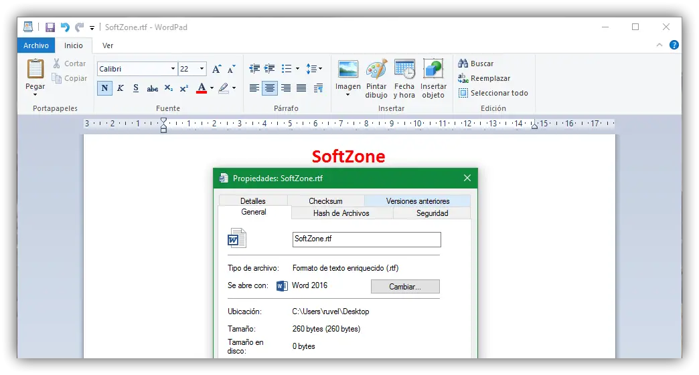699x375 pixels.
Task: Insert Fecha y hora
Action: tap(404, 79)
